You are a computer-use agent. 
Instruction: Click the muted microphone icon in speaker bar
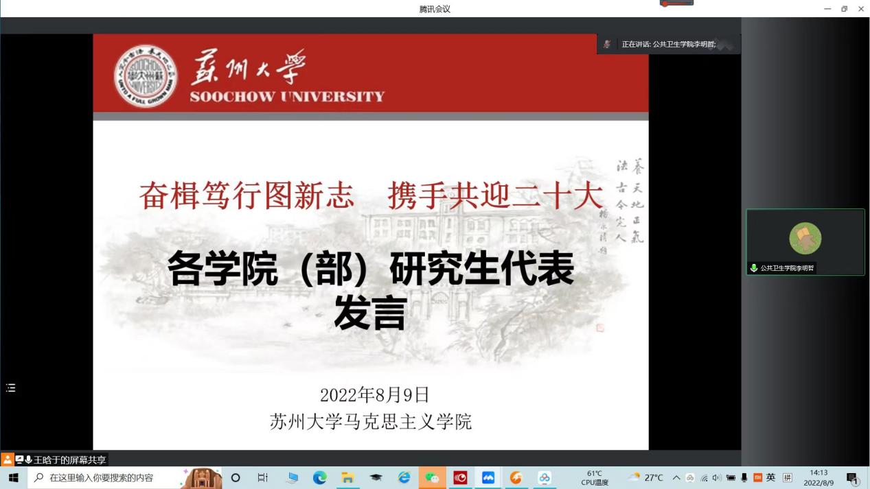tap(607, 44)
